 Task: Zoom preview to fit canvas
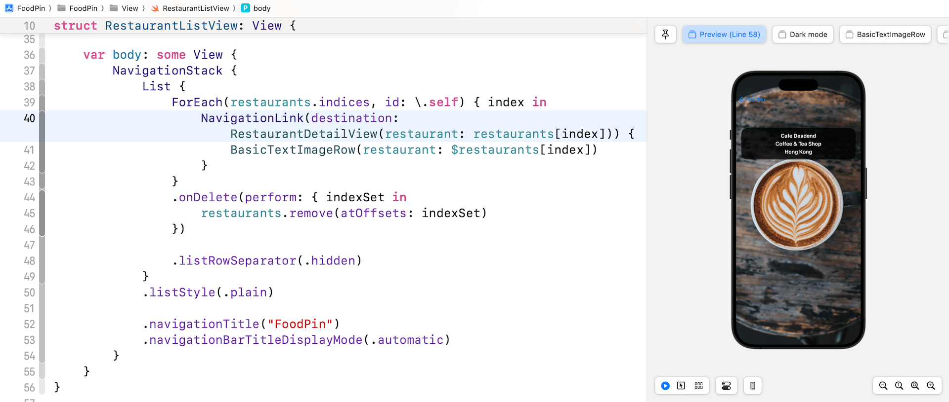coord(915,386)
